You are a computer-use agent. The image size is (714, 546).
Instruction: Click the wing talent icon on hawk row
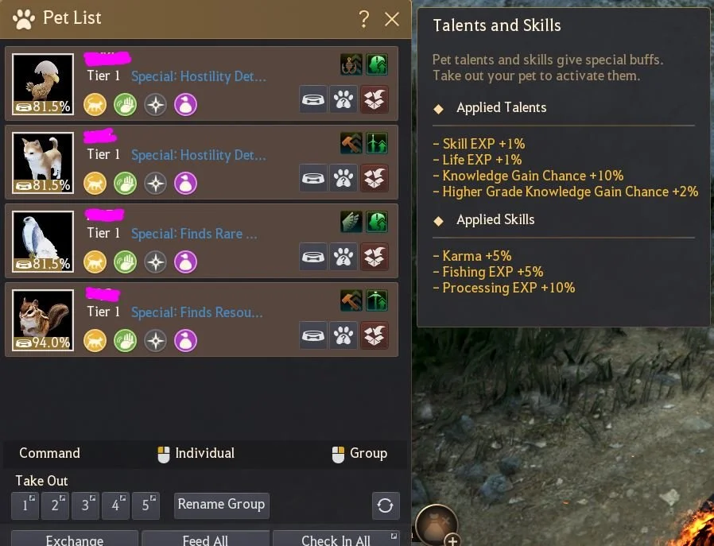pyautogui.click(x=351, y=222)
